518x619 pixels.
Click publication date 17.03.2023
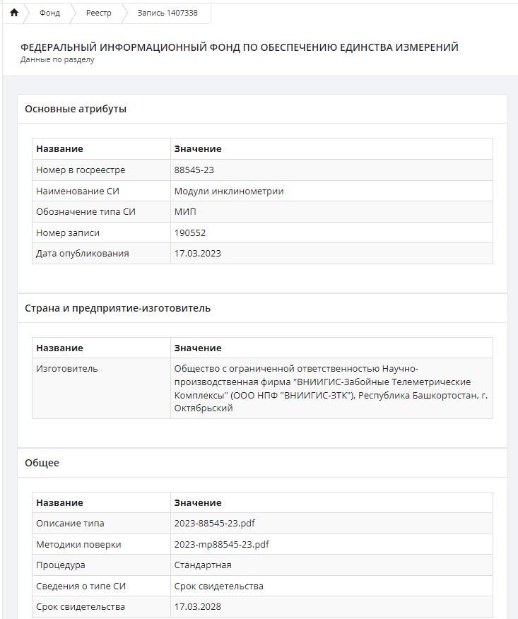[x=197, y=254]
